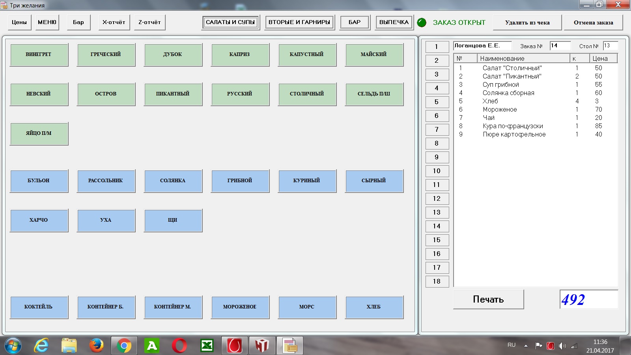
Task: Open Windows Explorer folder icon
Action: click(69, 346)
